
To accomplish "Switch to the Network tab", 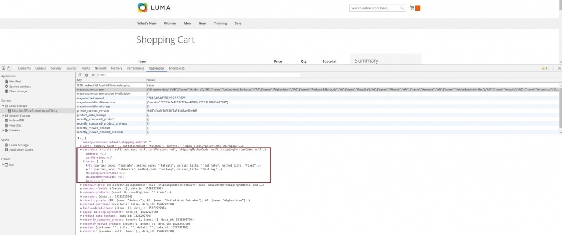I will 100,68.
